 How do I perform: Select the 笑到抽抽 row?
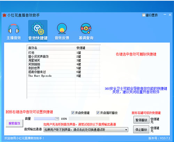click(63, 64)
